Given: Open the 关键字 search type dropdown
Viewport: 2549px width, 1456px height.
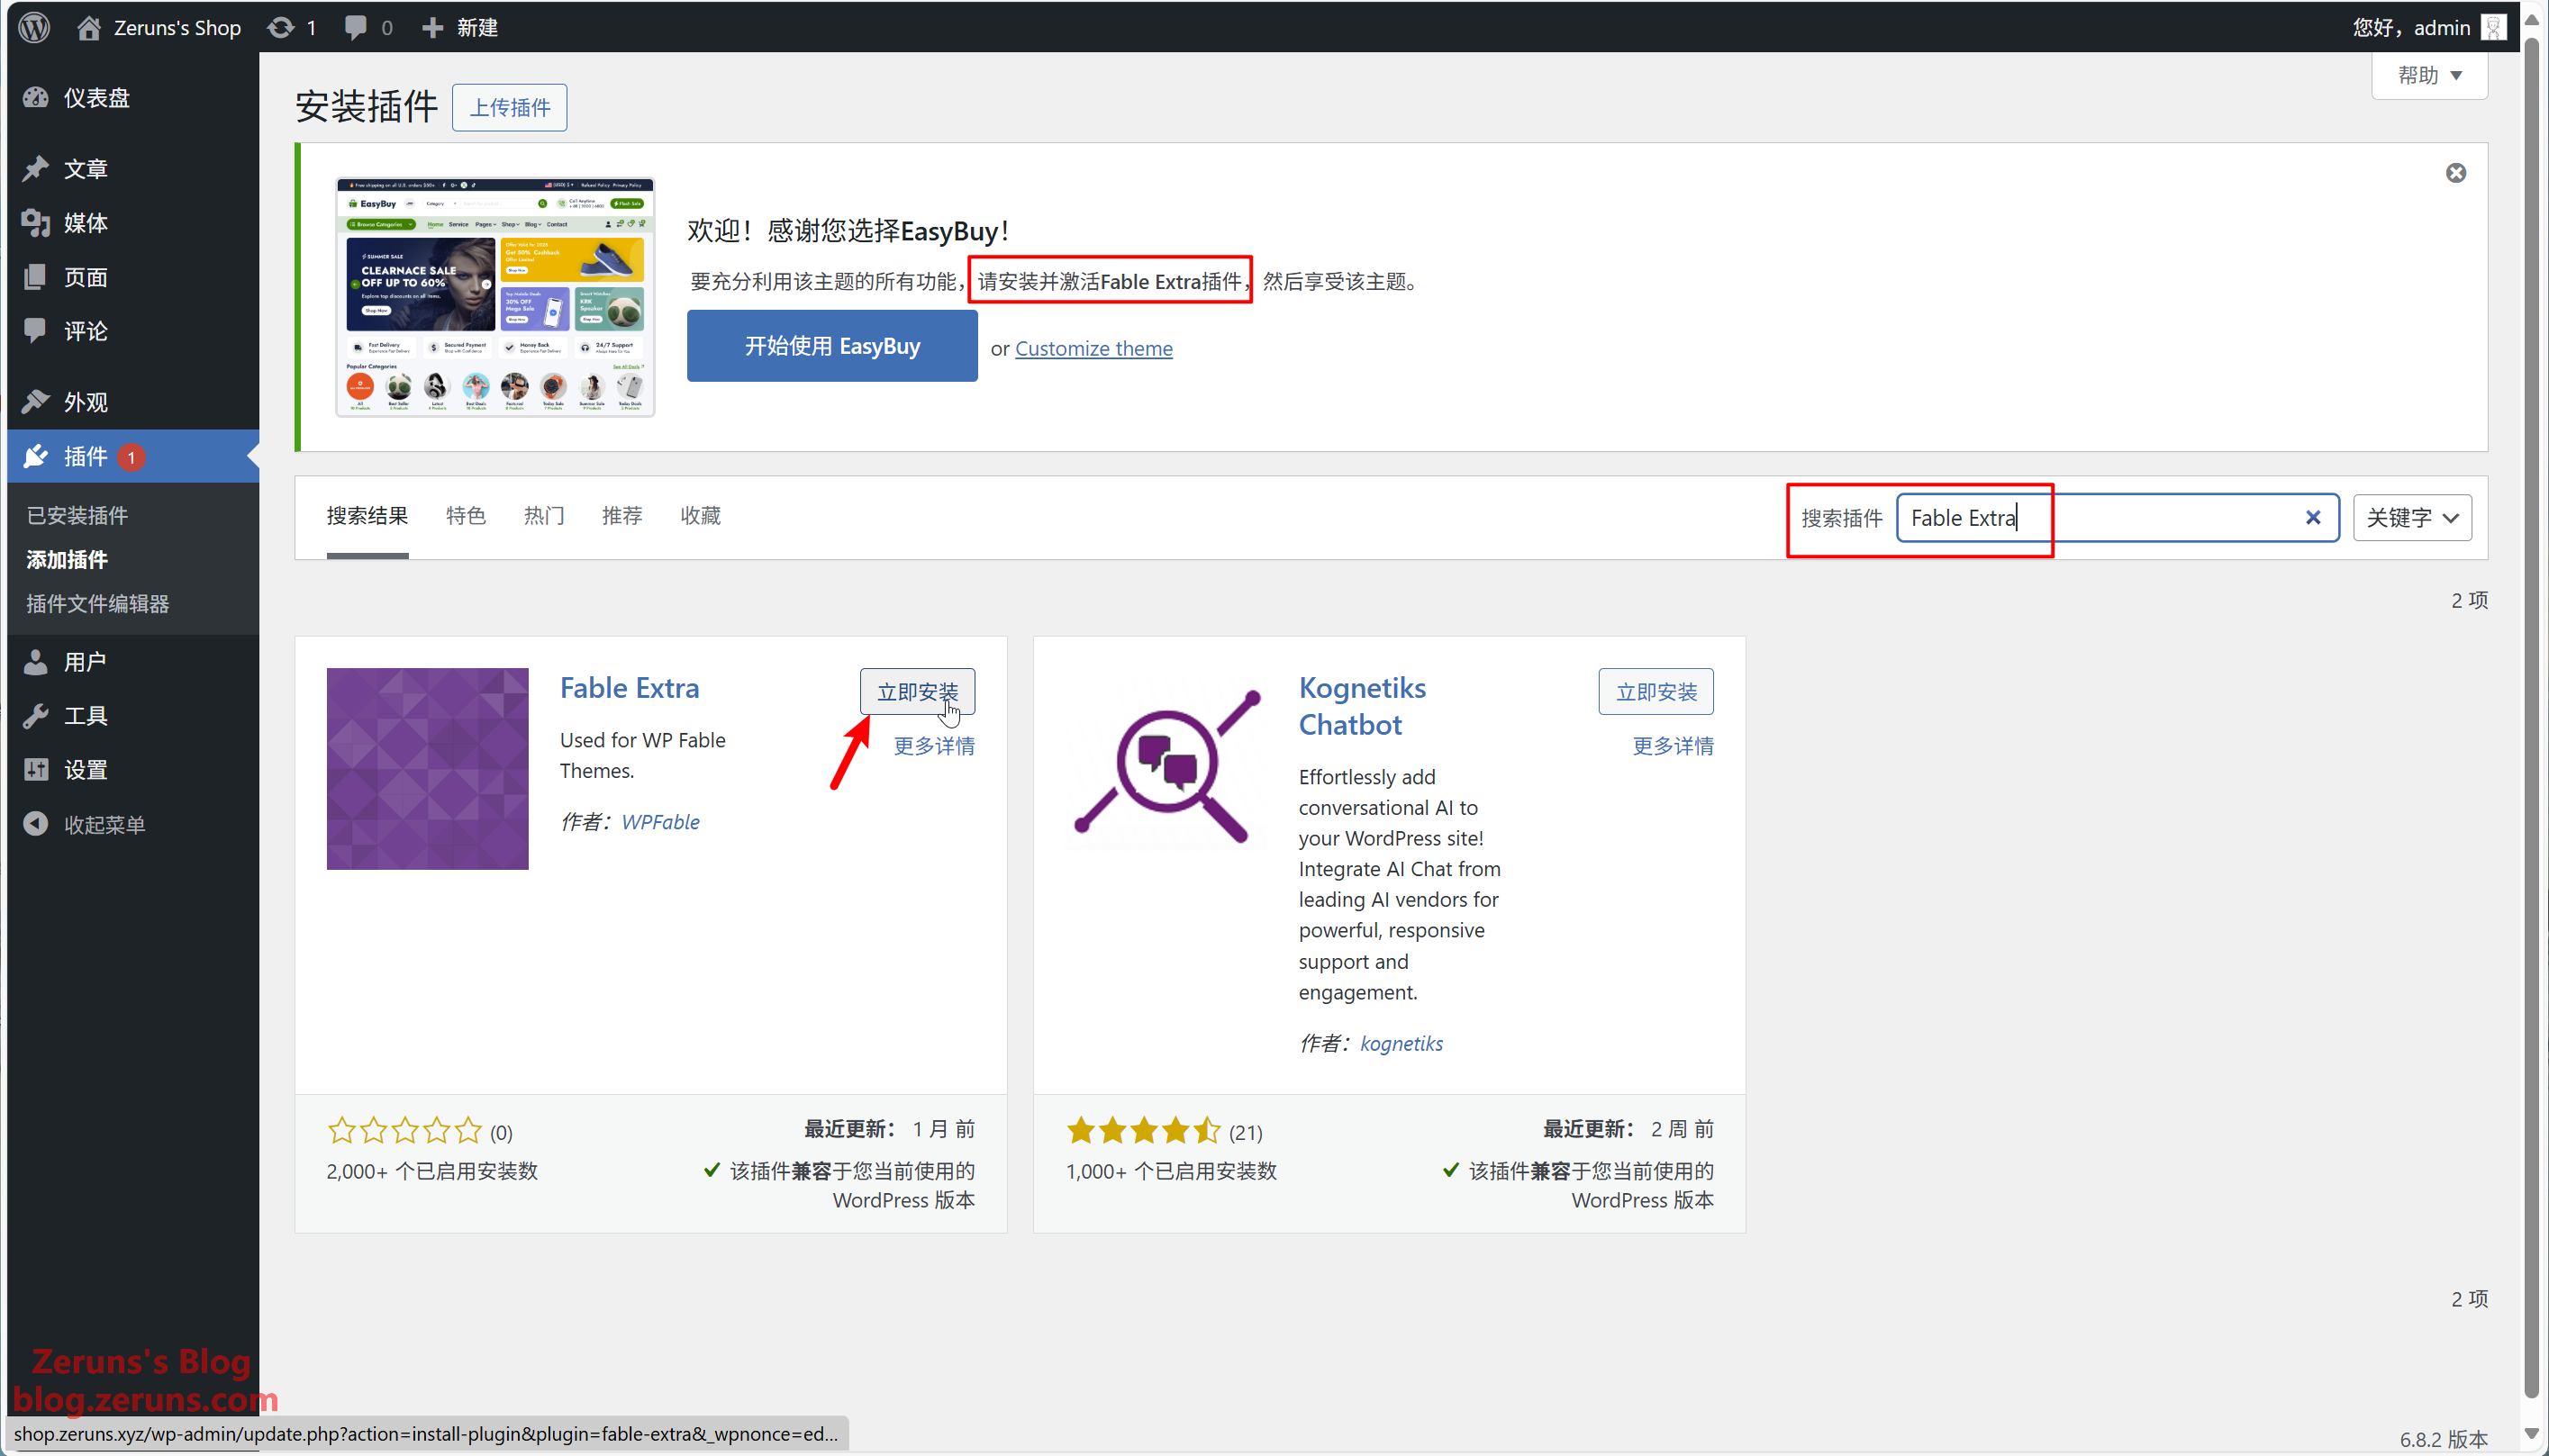Looking at the screenshot, I should pos(2412,518).
